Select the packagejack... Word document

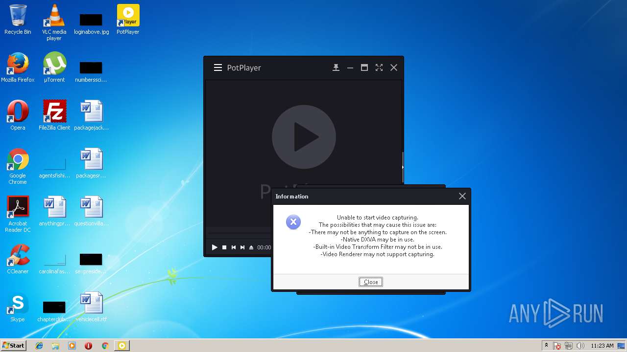click(91, 116)
